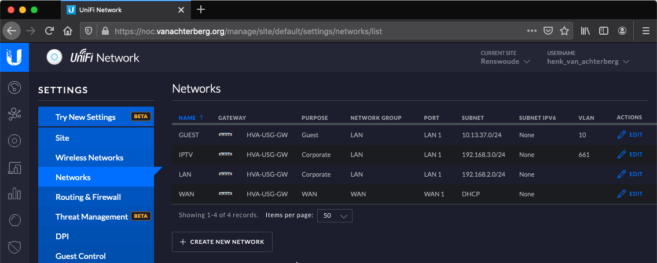657x263 pixels.
Task: Click the gateway device icon in GUEST row
Action: pos(225,135)
